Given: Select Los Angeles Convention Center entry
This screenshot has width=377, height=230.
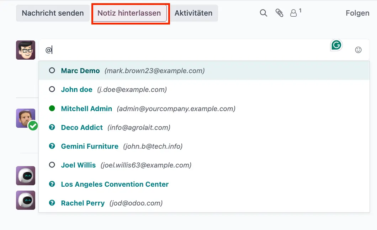Looking at the screenshot, I should 115,184.
